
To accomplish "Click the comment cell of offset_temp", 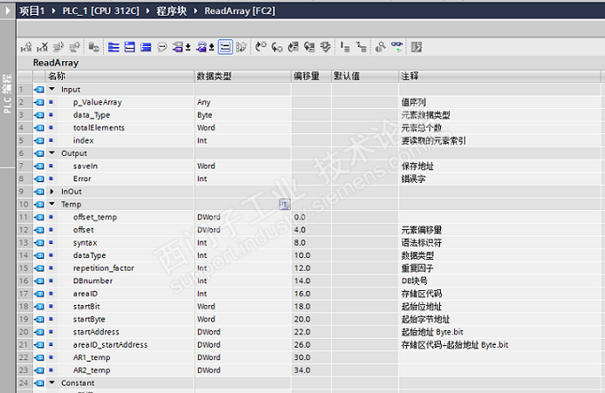I will (499, 217).
